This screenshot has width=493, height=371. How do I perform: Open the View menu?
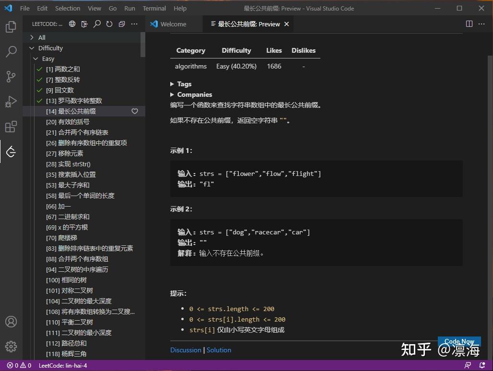[x=94, y=9]
